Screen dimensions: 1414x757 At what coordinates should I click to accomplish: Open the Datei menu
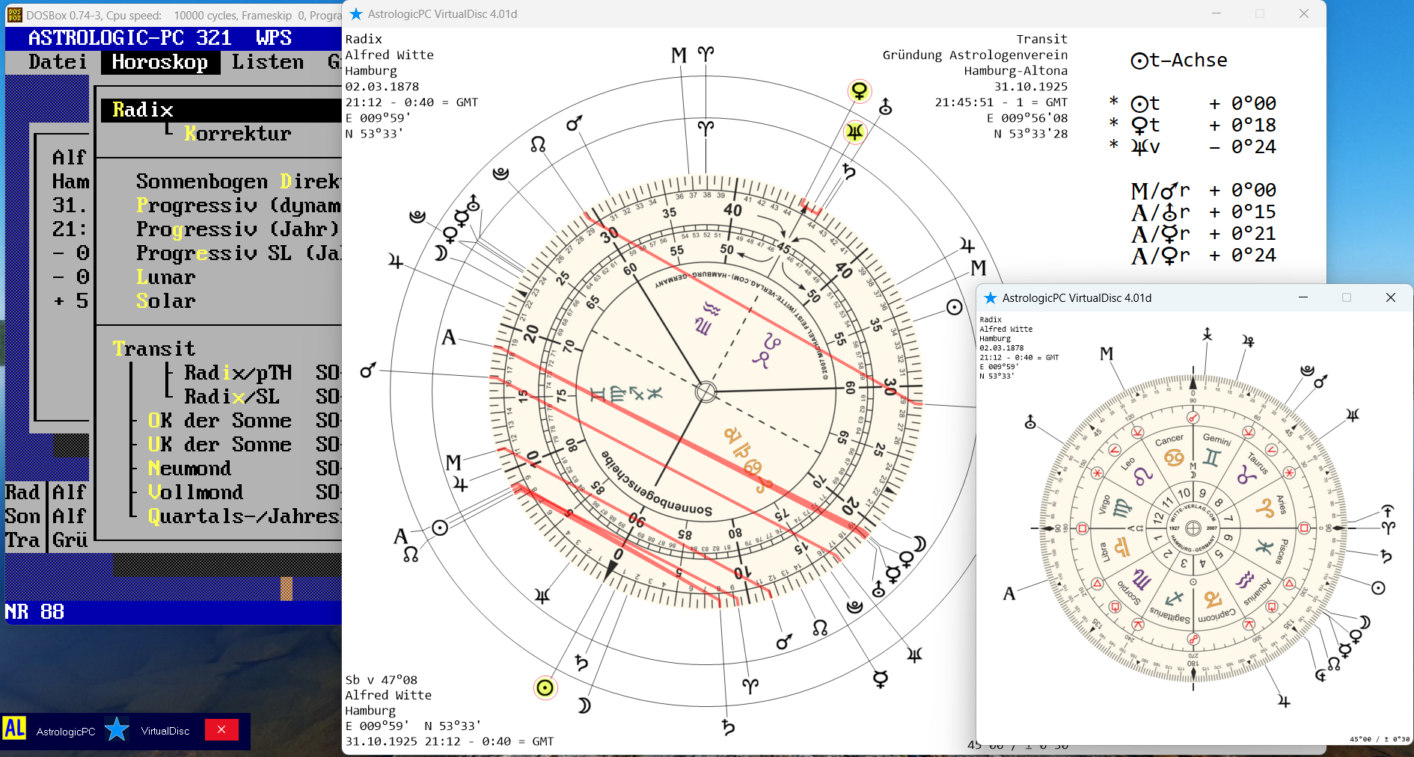pos(58,62)
